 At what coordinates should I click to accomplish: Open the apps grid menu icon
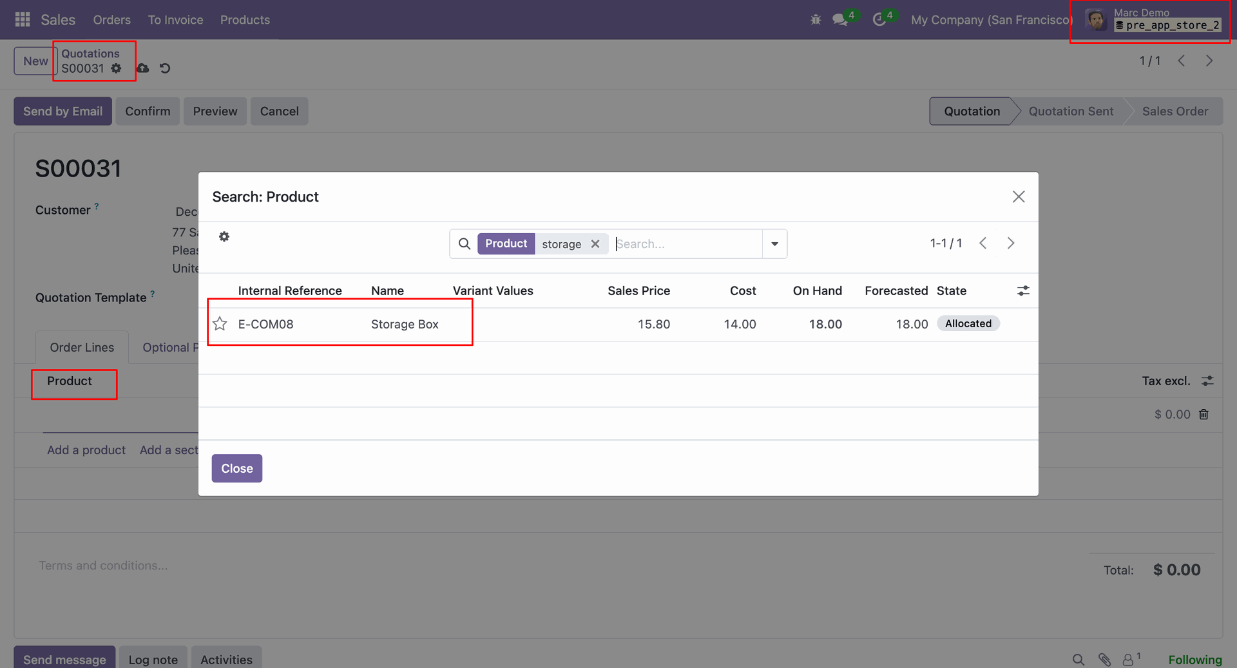(23, 20)
